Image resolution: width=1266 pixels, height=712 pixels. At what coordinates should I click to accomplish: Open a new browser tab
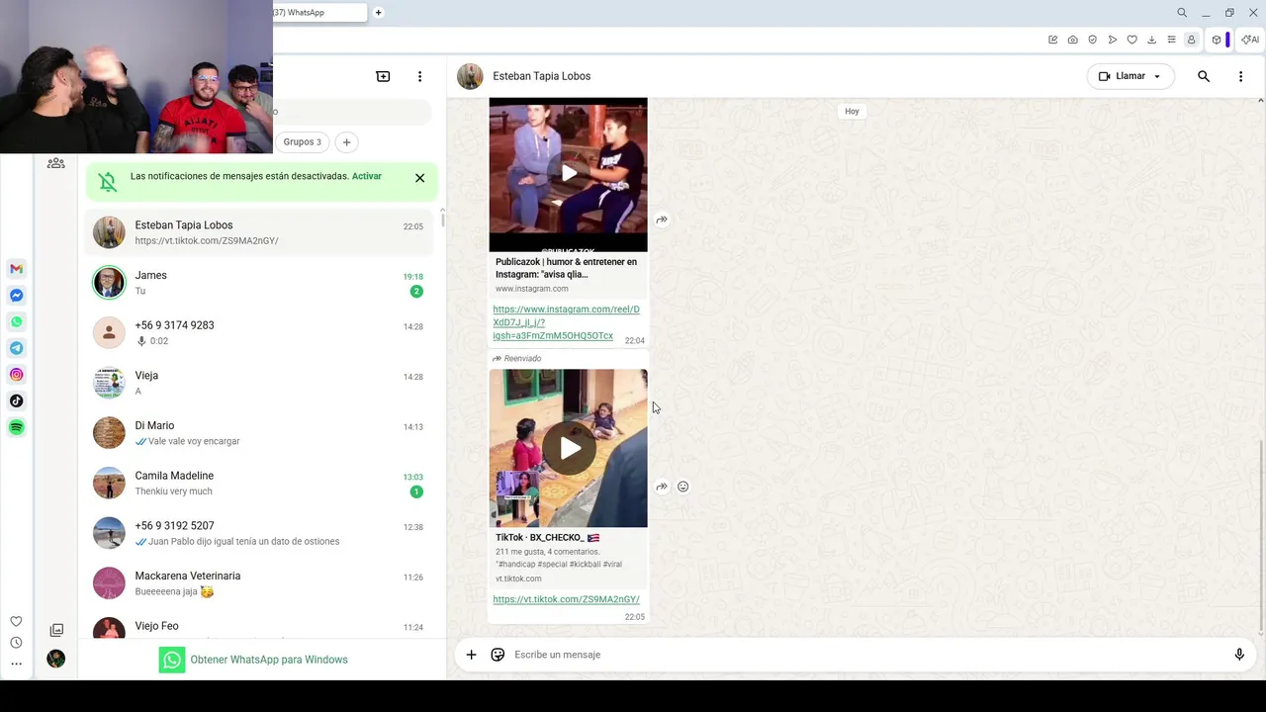coord(378,13)
